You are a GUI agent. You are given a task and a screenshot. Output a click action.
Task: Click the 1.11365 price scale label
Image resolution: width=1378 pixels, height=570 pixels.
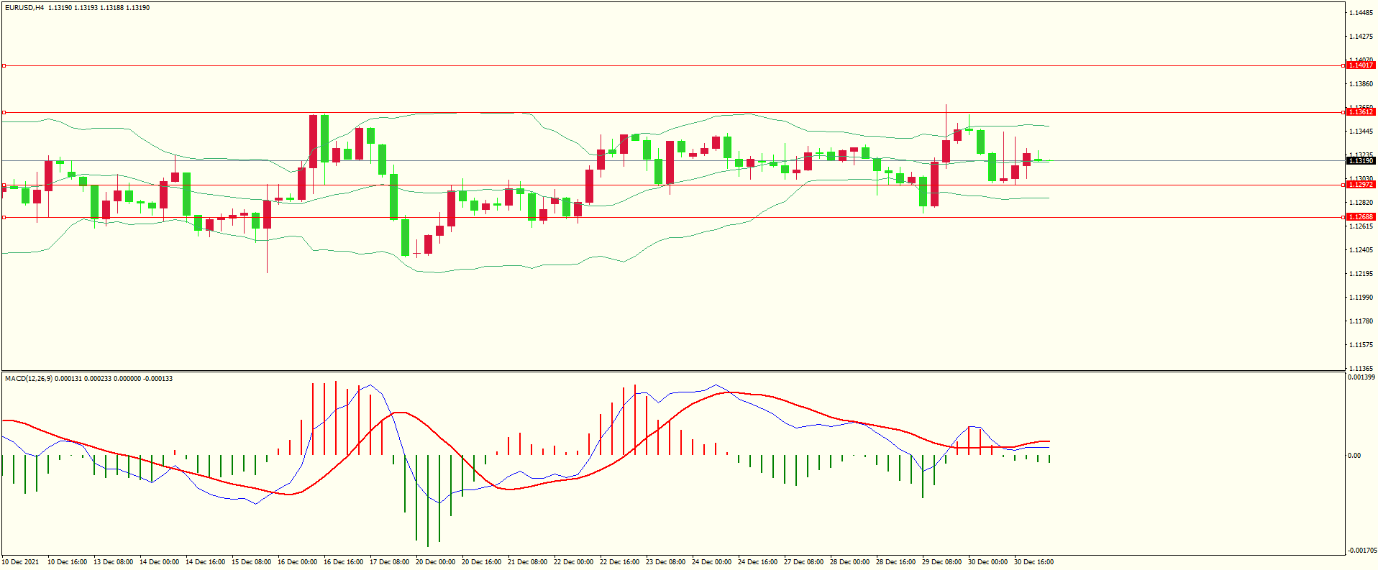(x=1360, y=368)
